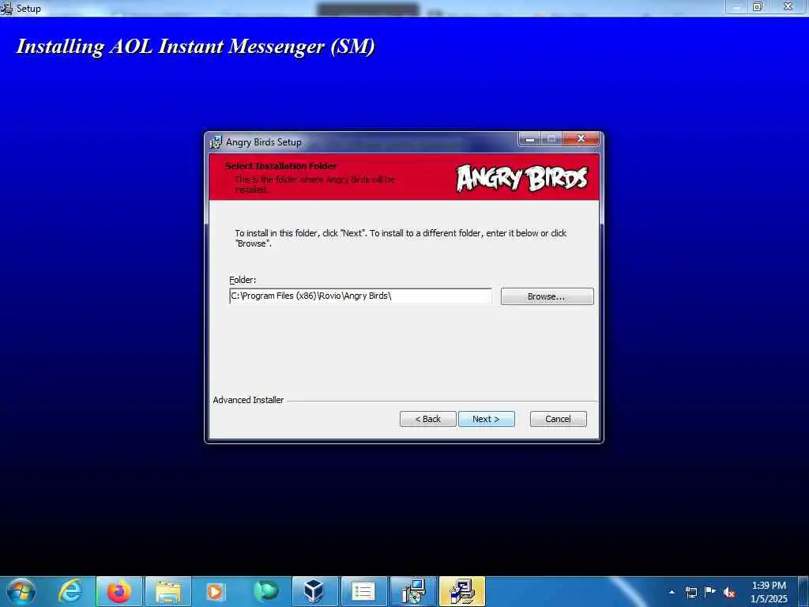The image size is (809, 607).
Task: Open the Browse... folder dialog
Action: pos(547,296)
